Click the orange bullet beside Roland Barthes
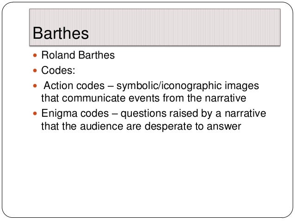 point(35,55)
